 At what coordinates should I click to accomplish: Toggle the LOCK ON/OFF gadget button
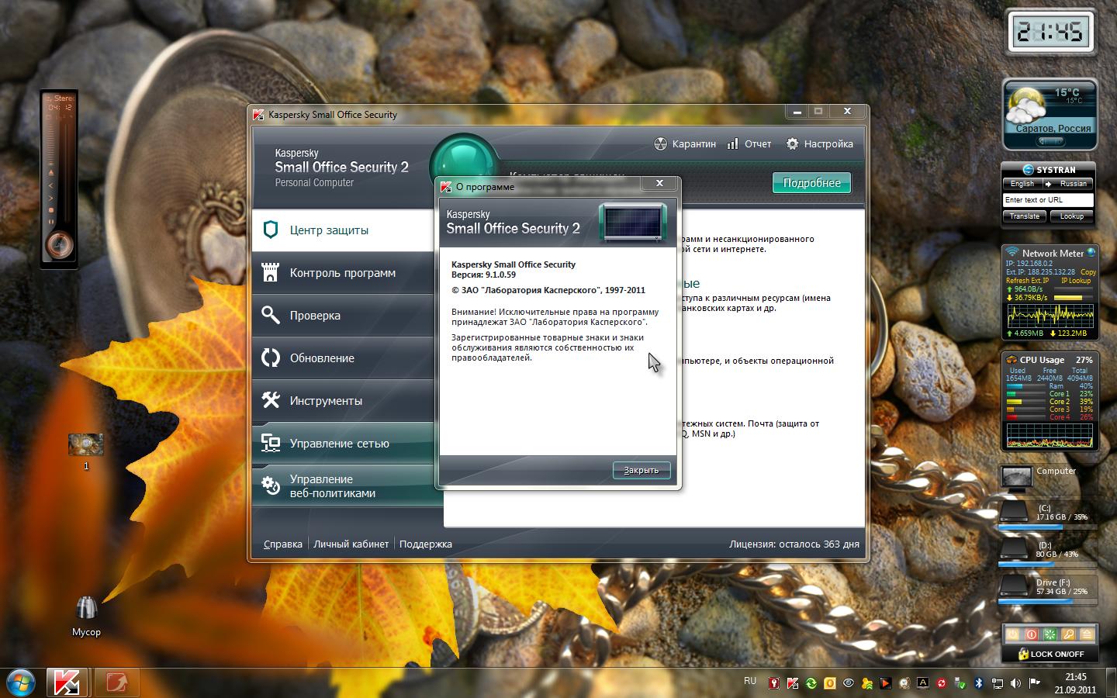pyautogui.click(x=1050, y=654)
